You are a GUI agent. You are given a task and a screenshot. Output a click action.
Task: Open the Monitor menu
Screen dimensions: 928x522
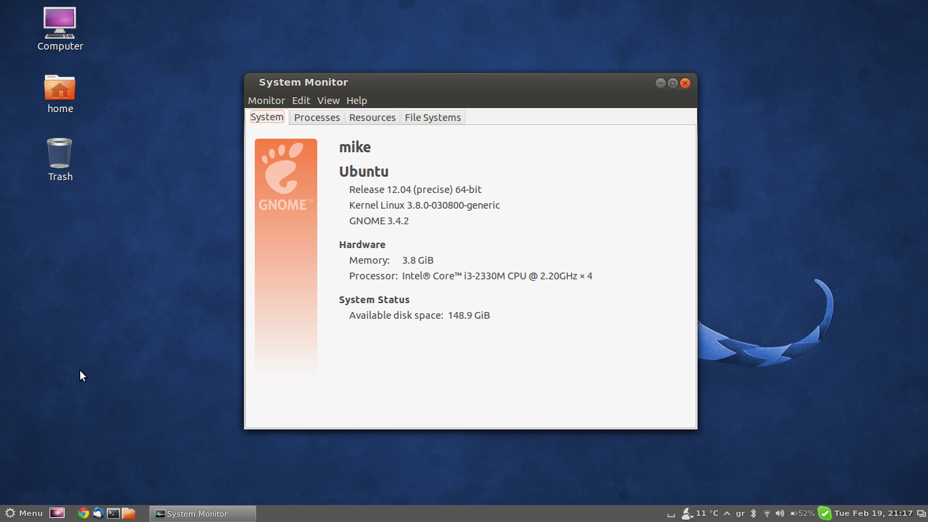click(x=266, y=101)
